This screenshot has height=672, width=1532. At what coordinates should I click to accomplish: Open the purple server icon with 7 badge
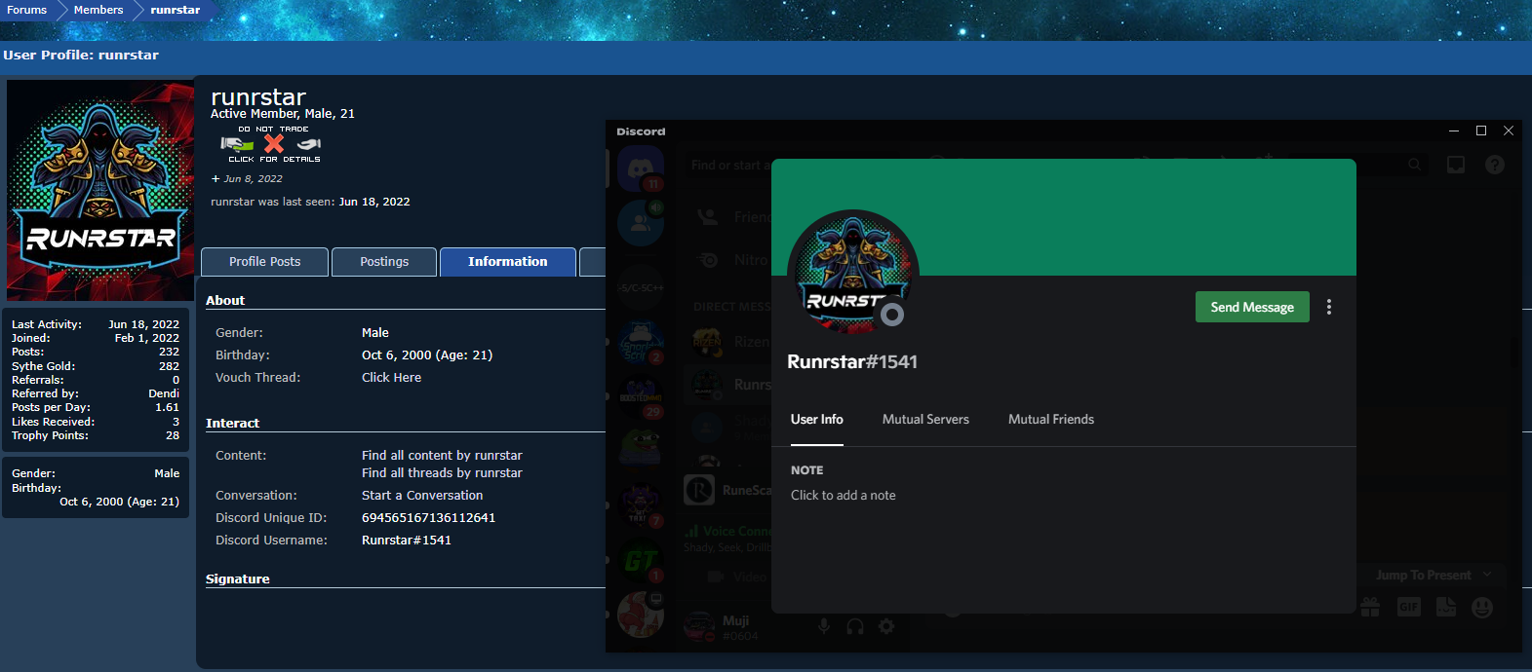click(x=641, y=504)
